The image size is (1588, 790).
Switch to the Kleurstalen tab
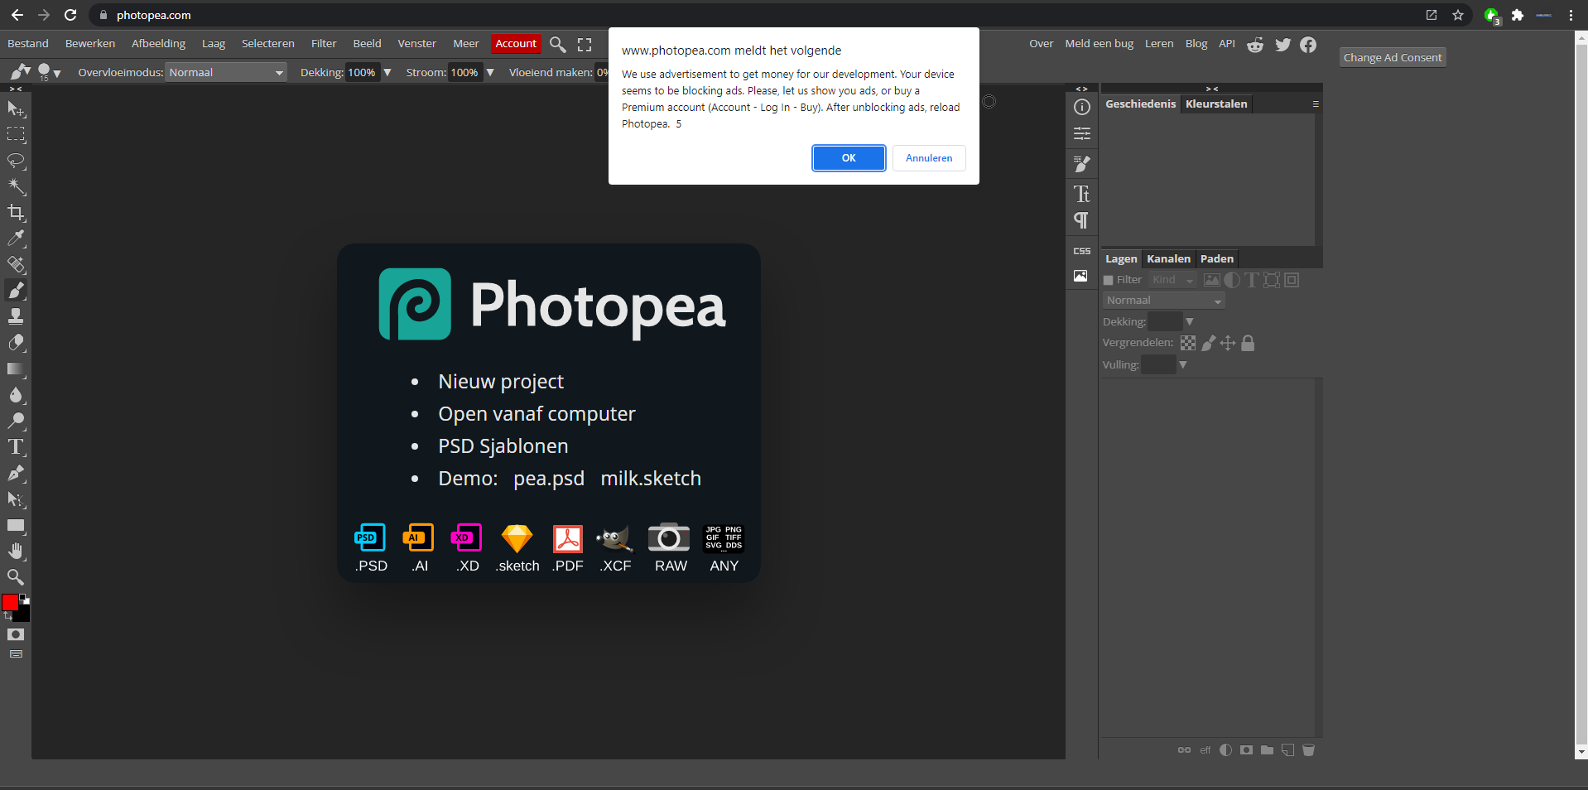[x=1216, y=104]
